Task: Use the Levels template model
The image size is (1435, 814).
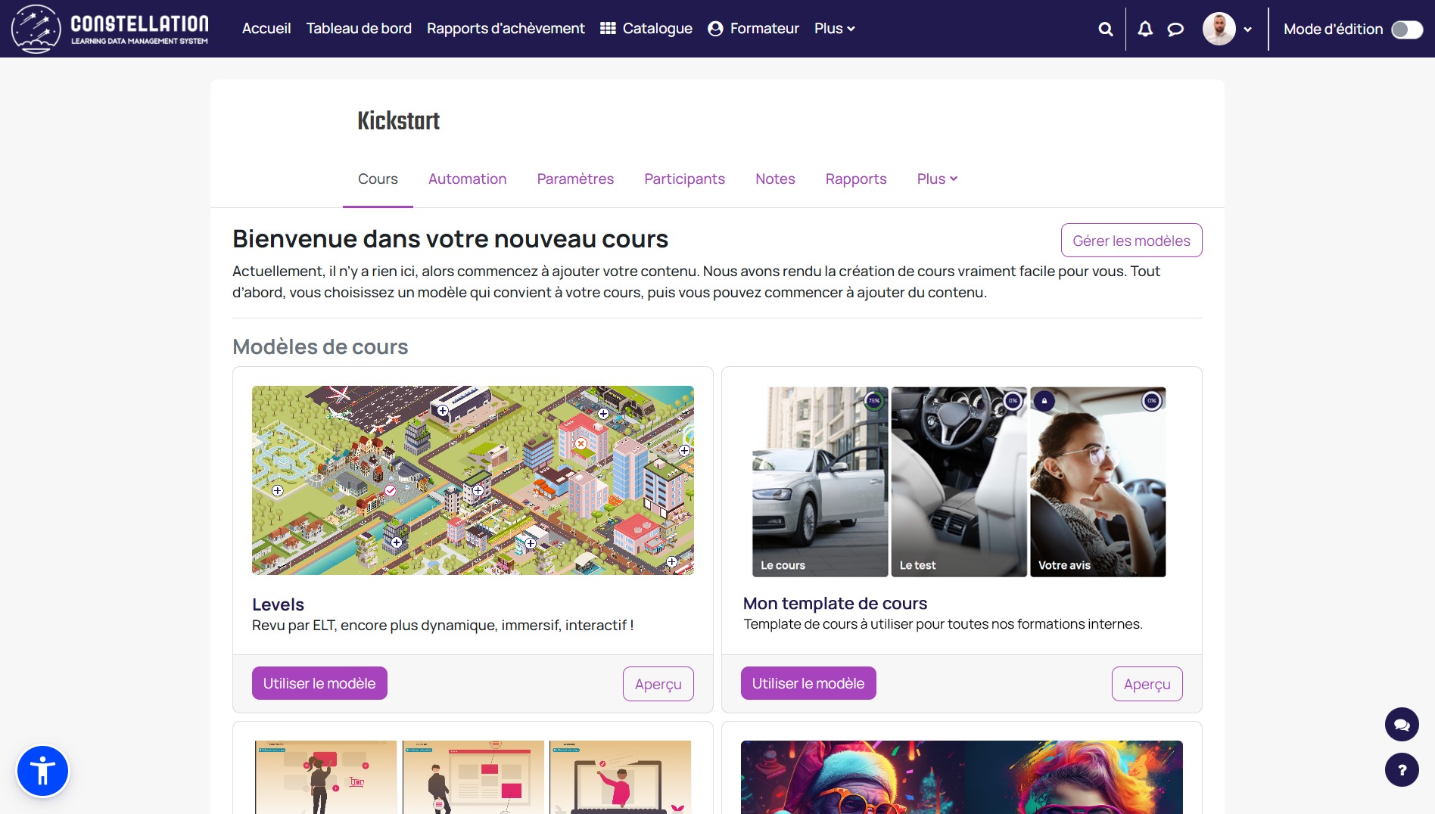Action: click(x=319, y=683)
